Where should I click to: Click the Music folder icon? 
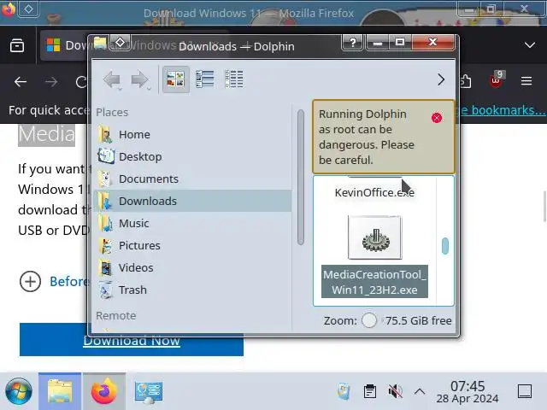[x=106, y=223]
